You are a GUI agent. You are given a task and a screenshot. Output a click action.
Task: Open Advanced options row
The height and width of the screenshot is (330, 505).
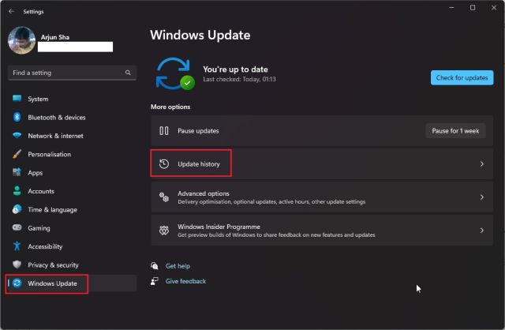pyautogui.click(x=322, y=197)
